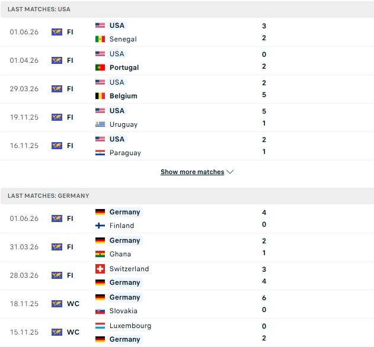Image resolution: width=374 pixels, height=347 pixels.
Task: Click world competition icon on 18.11.25 row
Action: [57, 304]
